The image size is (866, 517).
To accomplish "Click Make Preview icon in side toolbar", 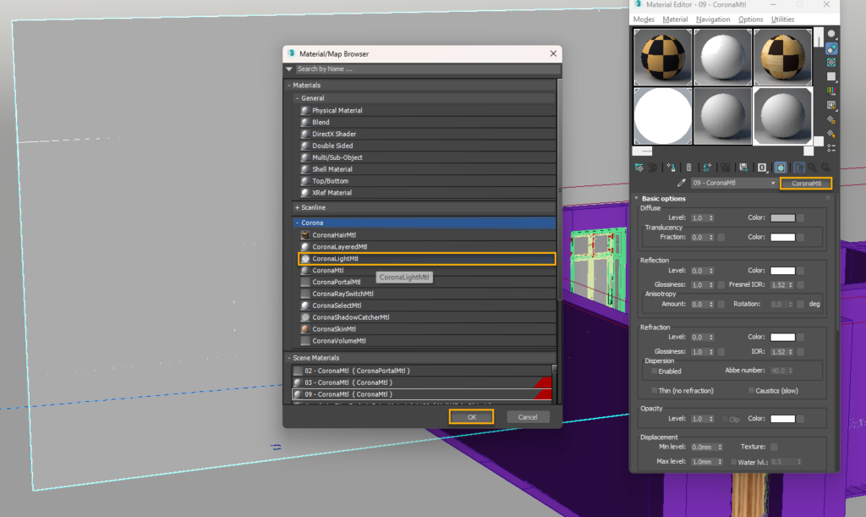I will tap(831, 105).
